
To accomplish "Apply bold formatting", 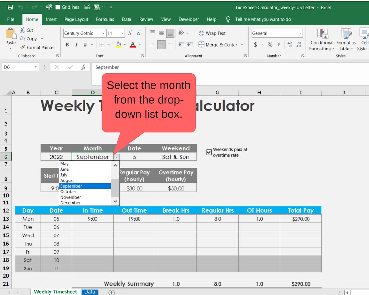I will click(x=67, y=45).
